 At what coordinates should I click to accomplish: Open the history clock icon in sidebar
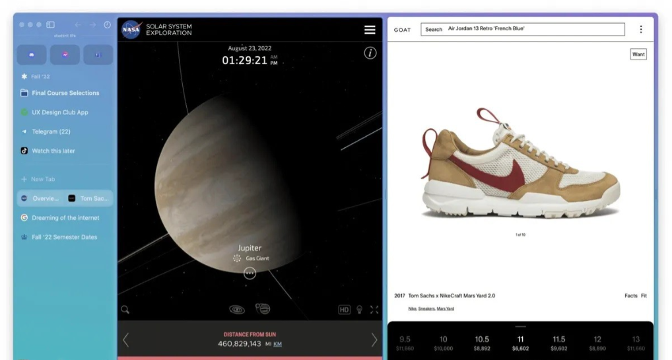(107, 25)
